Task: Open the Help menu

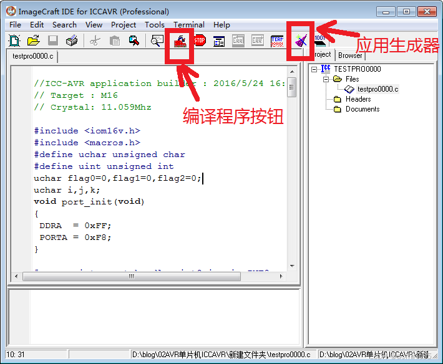Action: click(221, 25)
